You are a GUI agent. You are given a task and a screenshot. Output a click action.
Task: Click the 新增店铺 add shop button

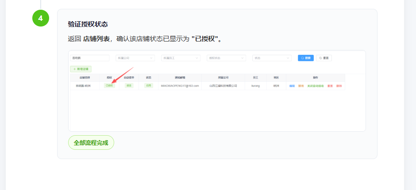tap(81, 69)
